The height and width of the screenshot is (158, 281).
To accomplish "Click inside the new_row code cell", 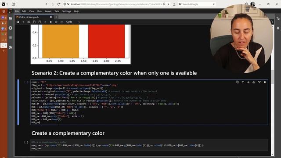I will 149,145.
